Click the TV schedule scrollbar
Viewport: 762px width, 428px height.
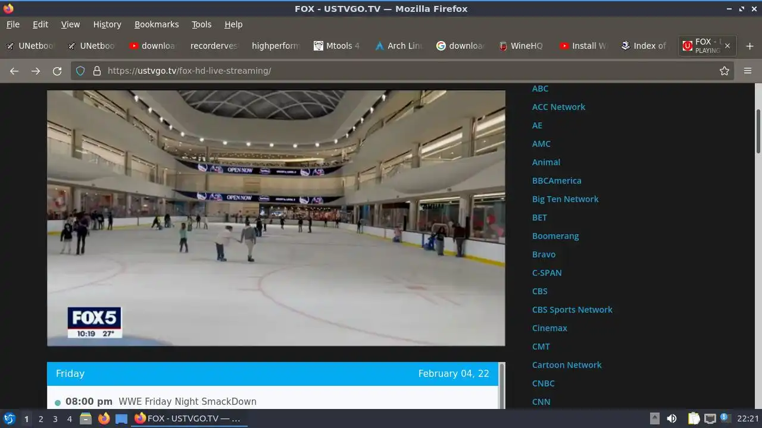(502, 385)
